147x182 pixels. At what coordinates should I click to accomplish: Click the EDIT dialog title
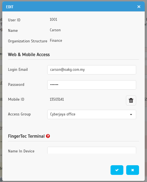10,7
